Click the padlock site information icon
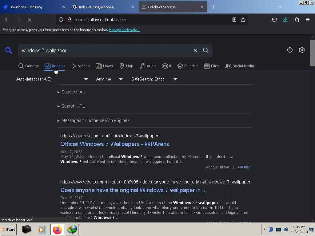 pos(70,20)
